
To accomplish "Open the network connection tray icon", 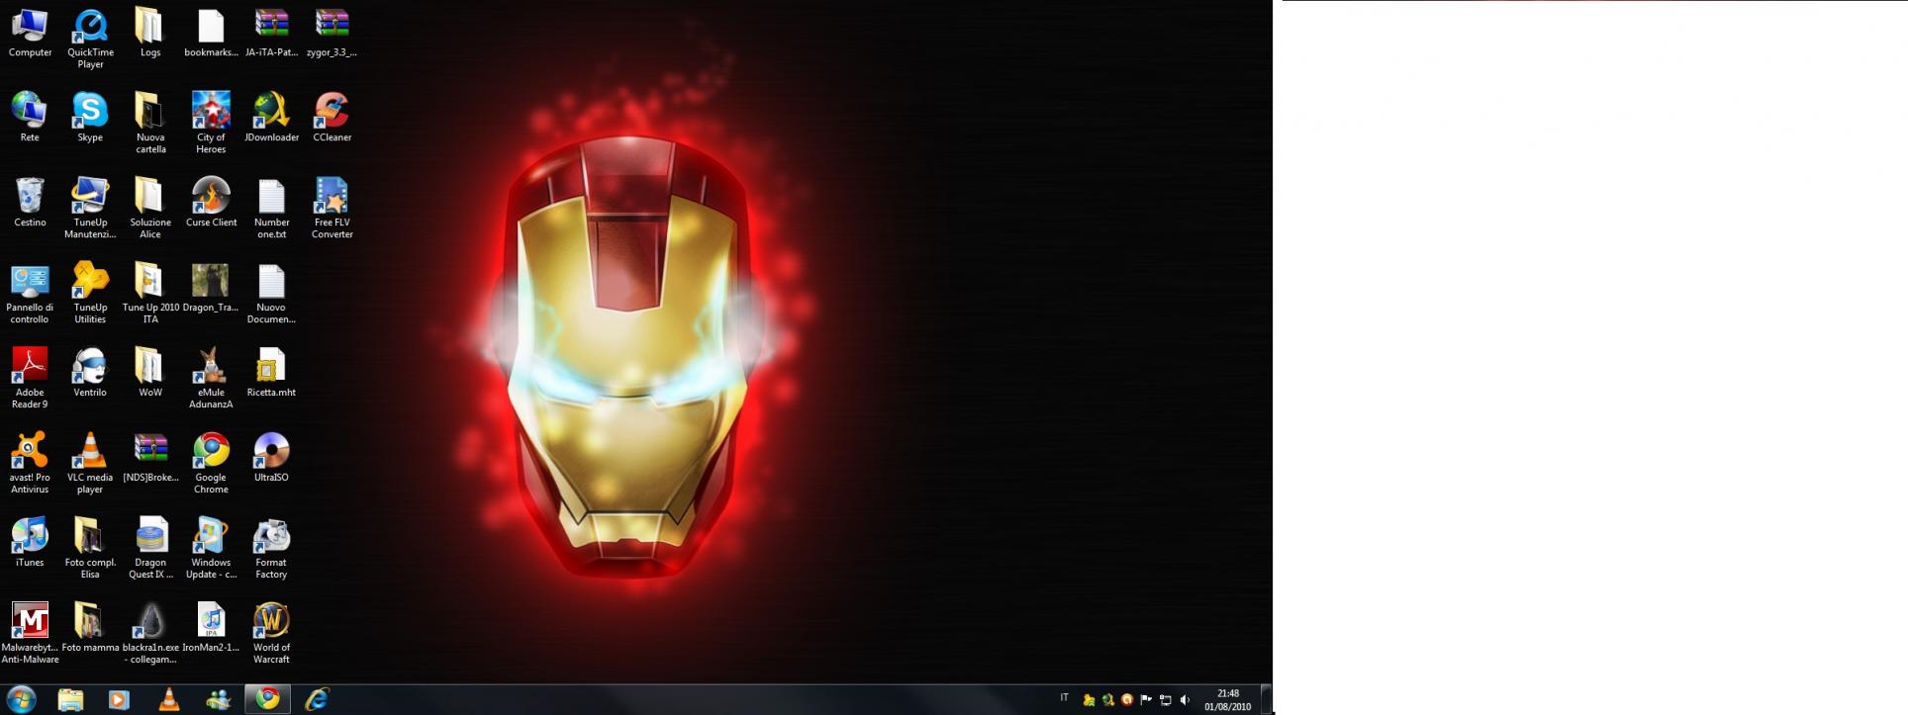I will (x=1166, y=700).
